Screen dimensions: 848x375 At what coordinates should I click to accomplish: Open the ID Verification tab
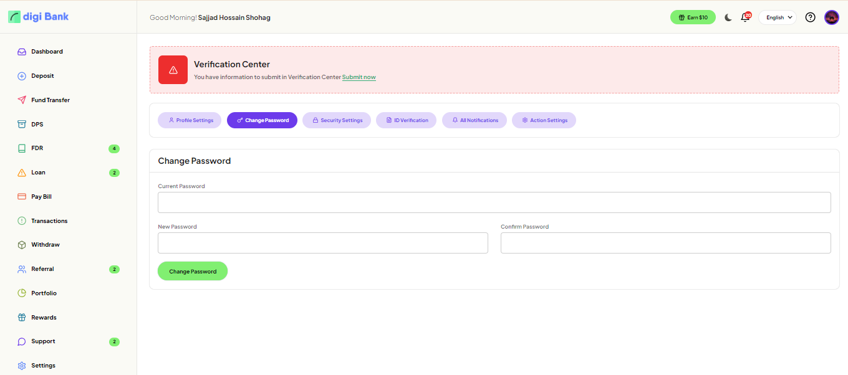(406, 120)
